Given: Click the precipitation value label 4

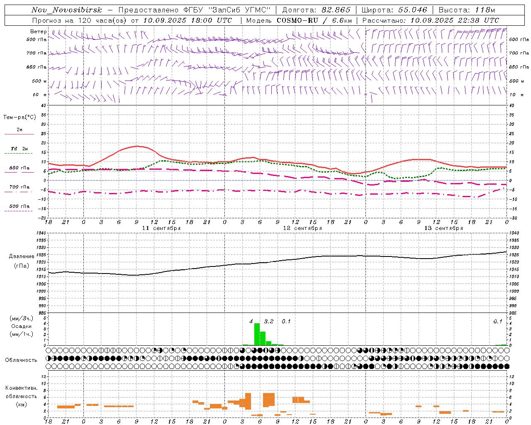Looking at the screenshot, I should tap(251, 321).
